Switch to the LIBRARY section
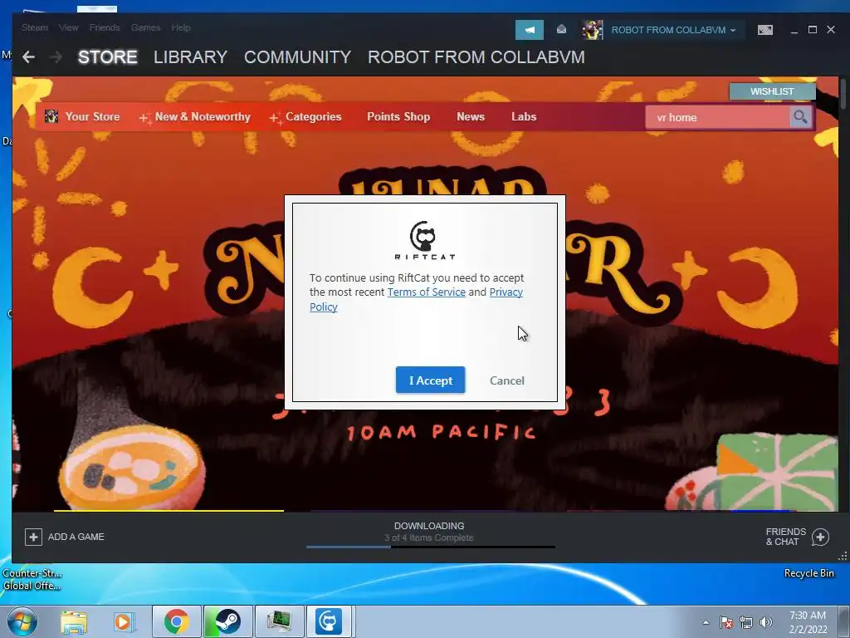Image resolution: width=850 pixels, height=638 pixels. (190, 57)
